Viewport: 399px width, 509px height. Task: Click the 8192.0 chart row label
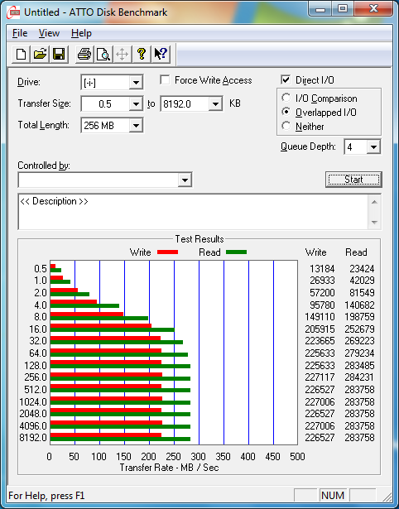pos(33,438)
